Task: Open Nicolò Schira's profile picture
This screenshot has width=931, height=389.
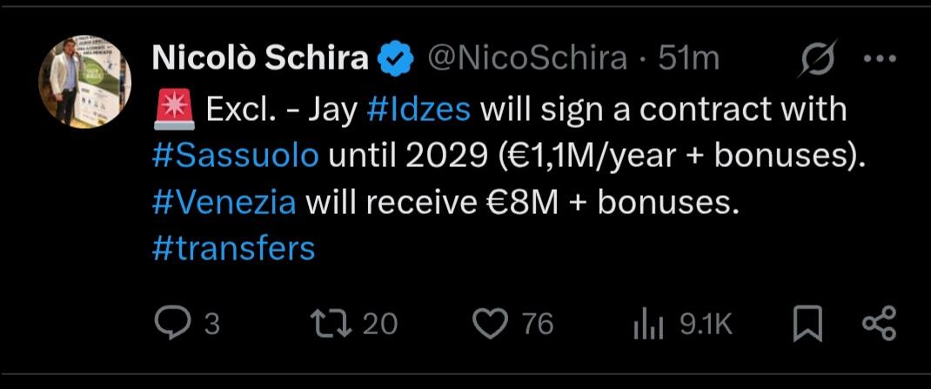Action: click(84, 81)
